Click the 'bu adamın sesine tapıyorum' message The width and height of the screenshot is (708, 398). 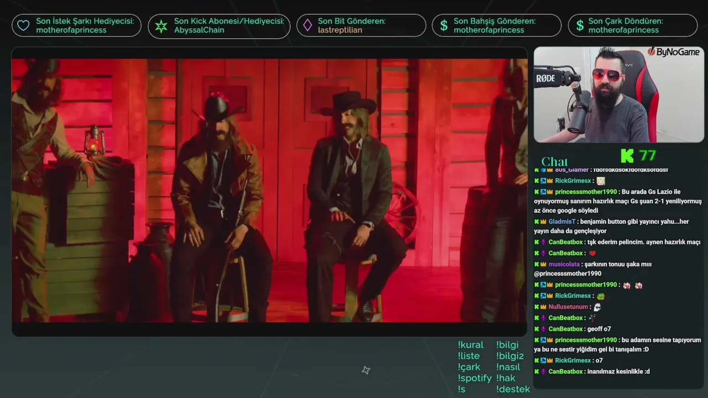click(x=617, y=344)
